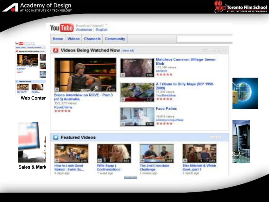Click star rating of Billy Mays tribute

[164, 99]
